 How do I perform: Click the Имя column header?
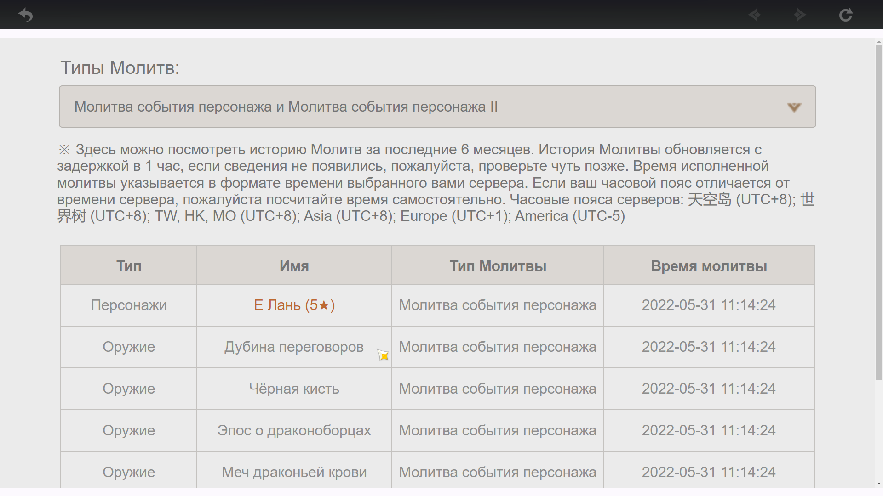[293, 265]
